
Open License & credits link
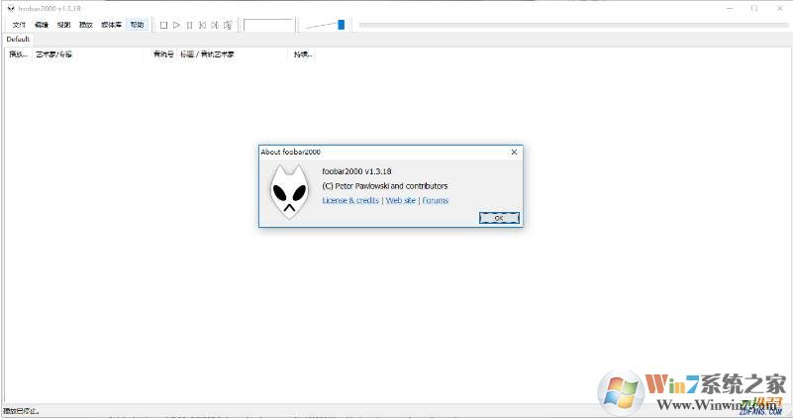pyautogui.click(x=350, y=200)
